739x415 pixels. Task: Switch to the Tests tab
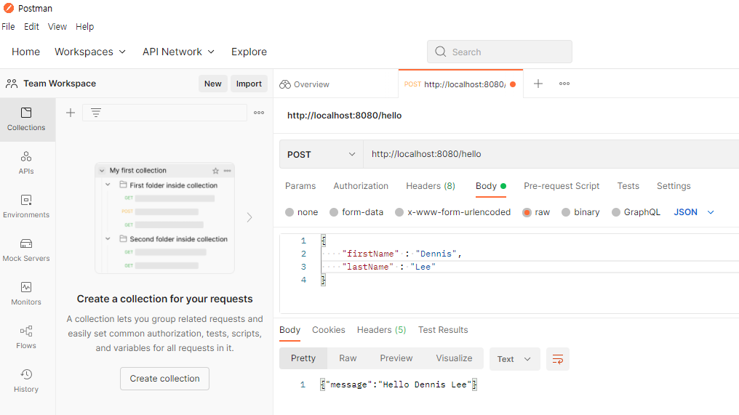point(628,186)
